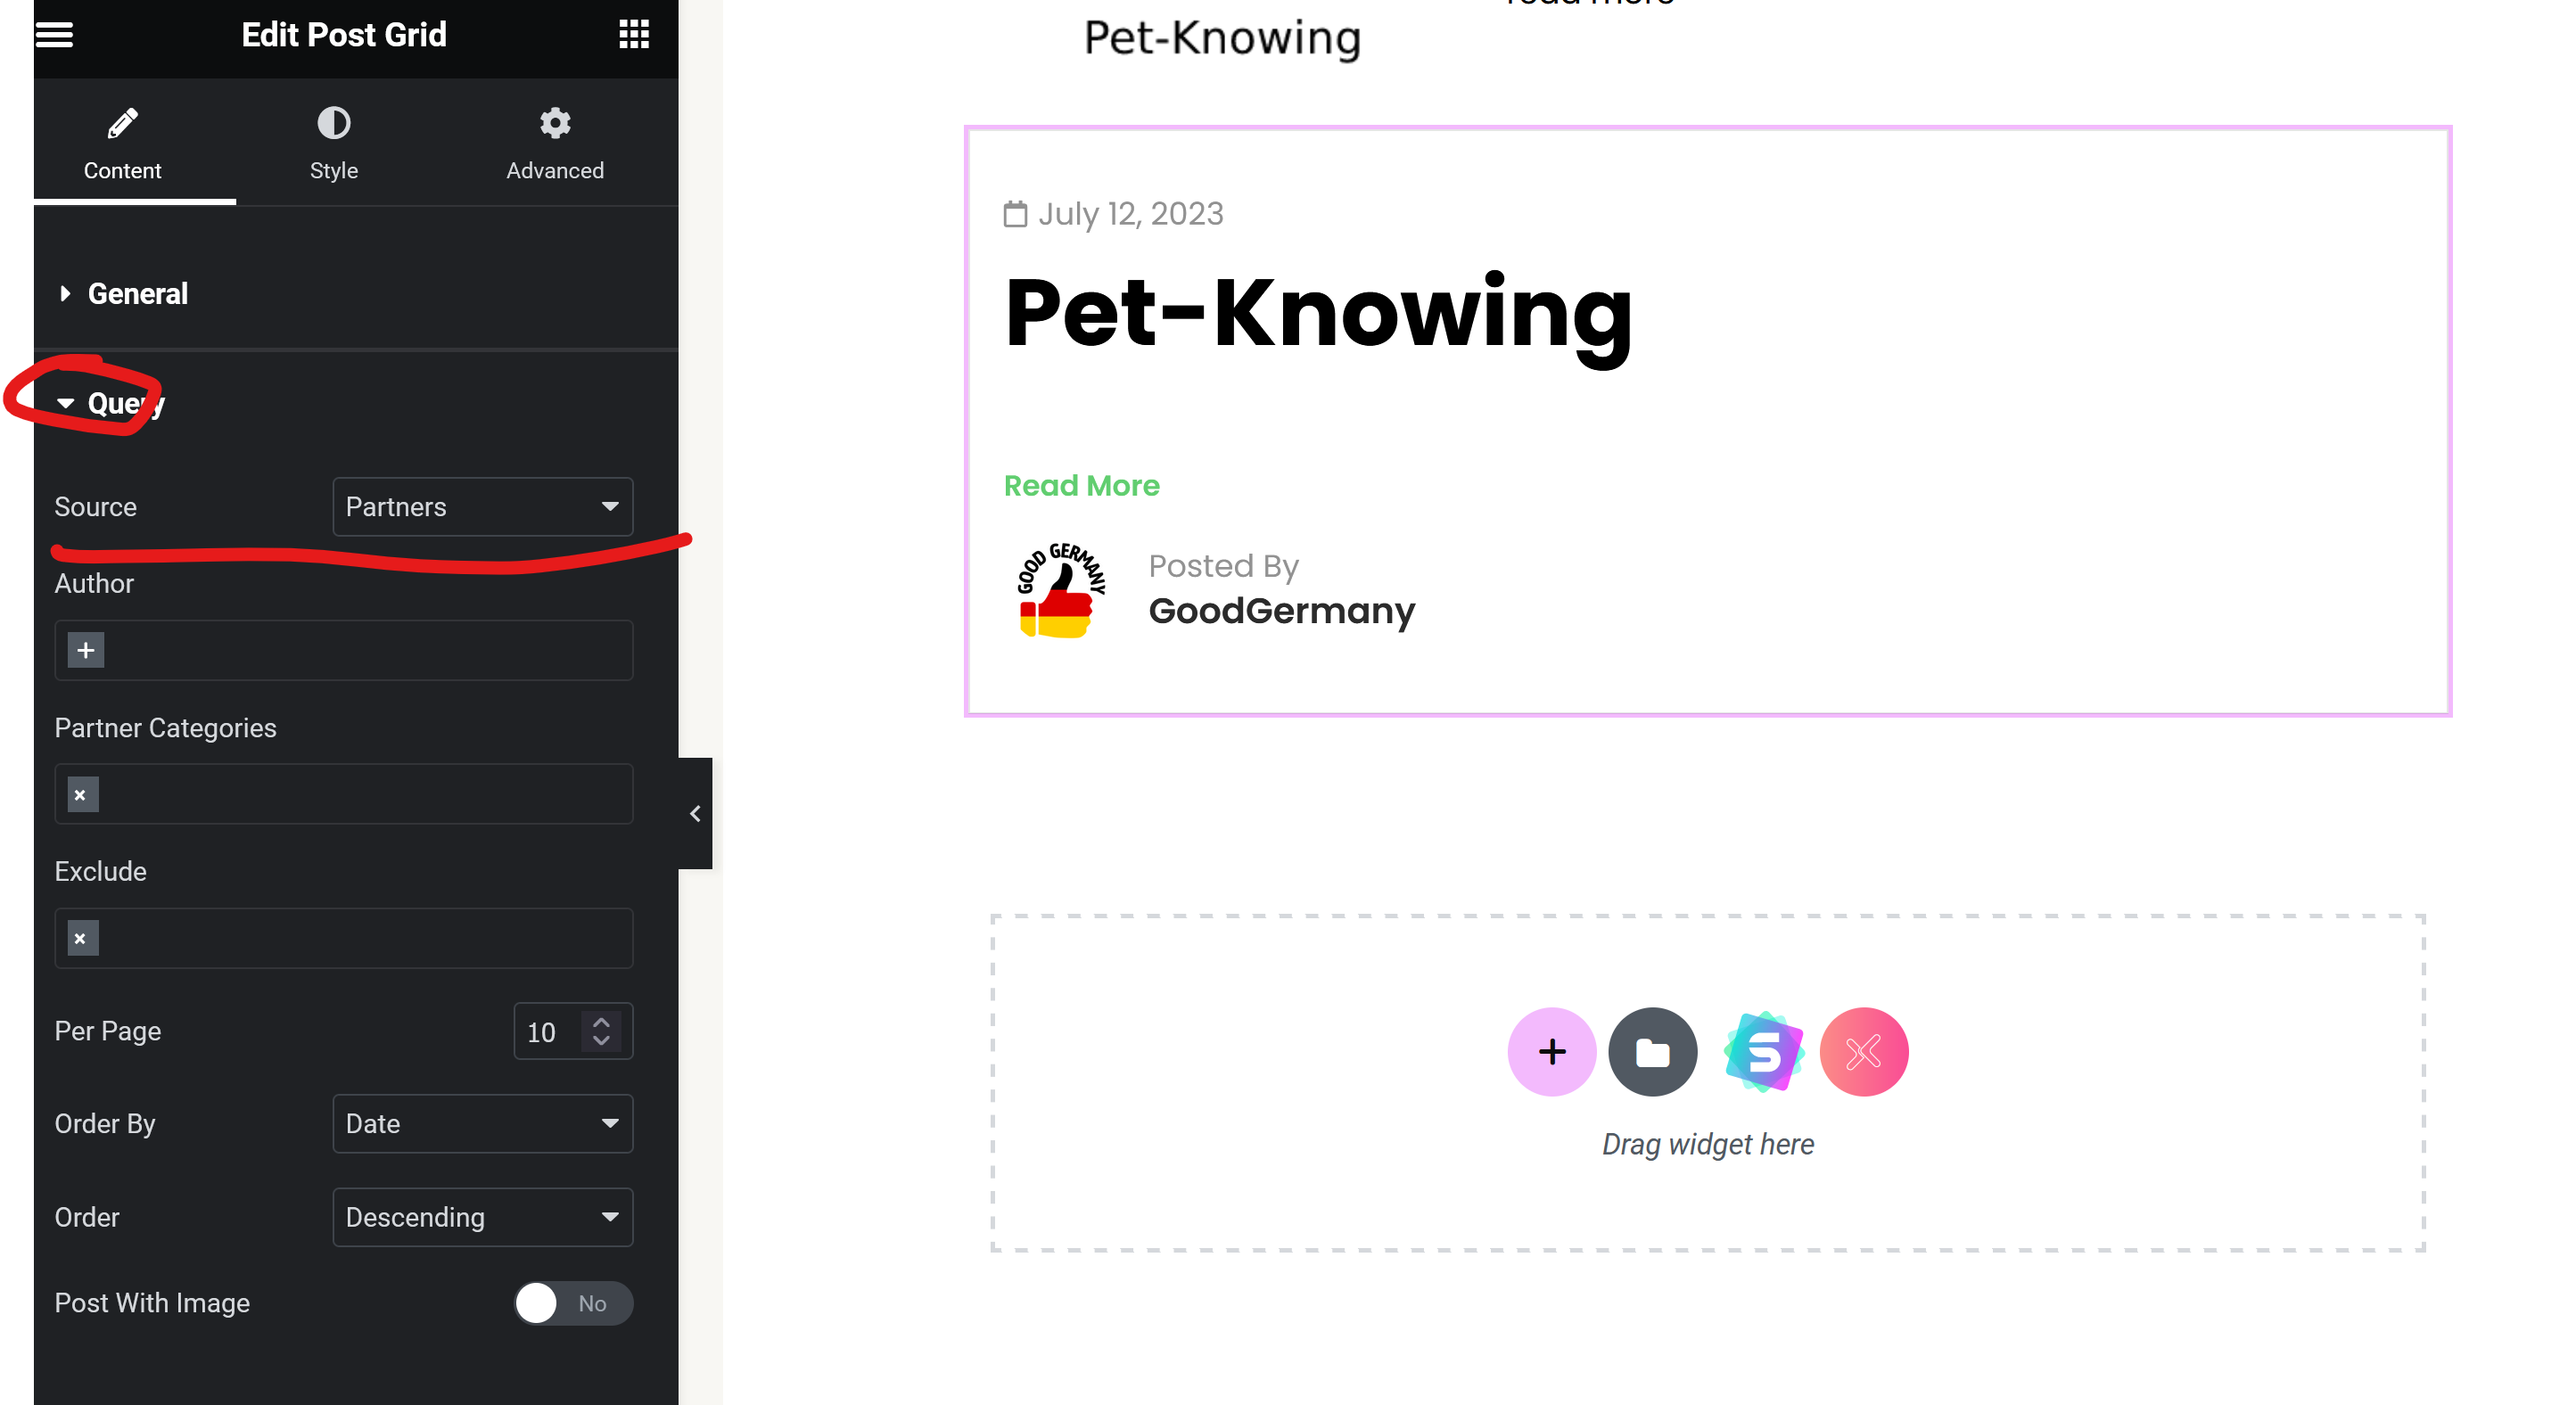Click the Exclude input field

pos(344,938)
